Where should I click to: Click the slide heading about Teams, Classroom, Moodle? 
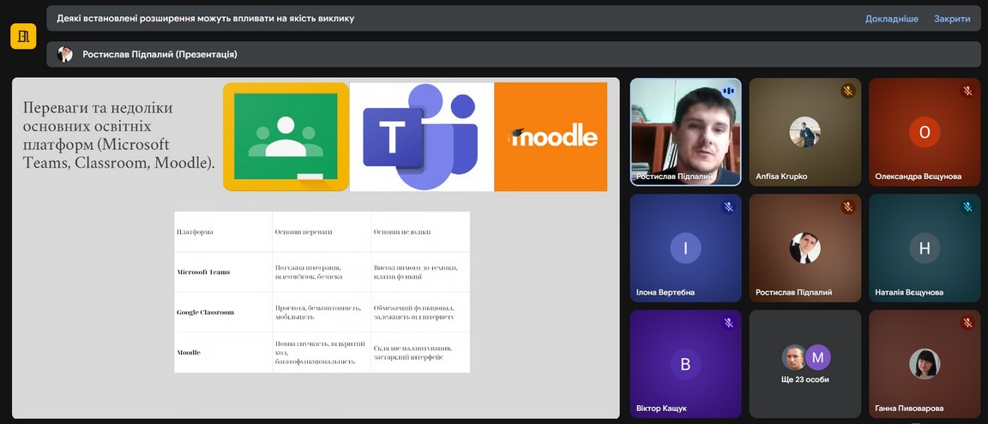[117, 134]
